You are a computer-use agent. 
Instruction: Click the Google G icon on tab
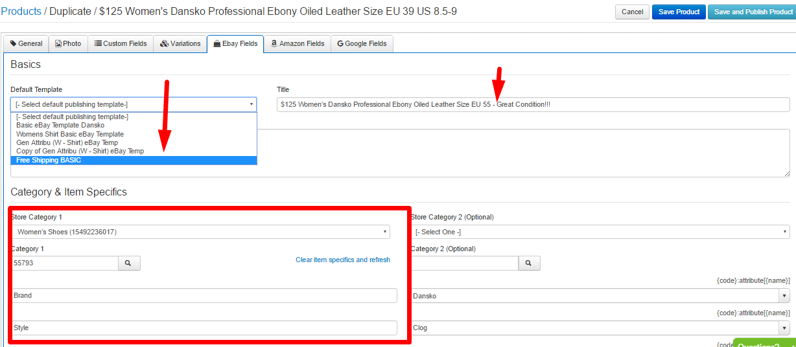click(x=340, y=43)
